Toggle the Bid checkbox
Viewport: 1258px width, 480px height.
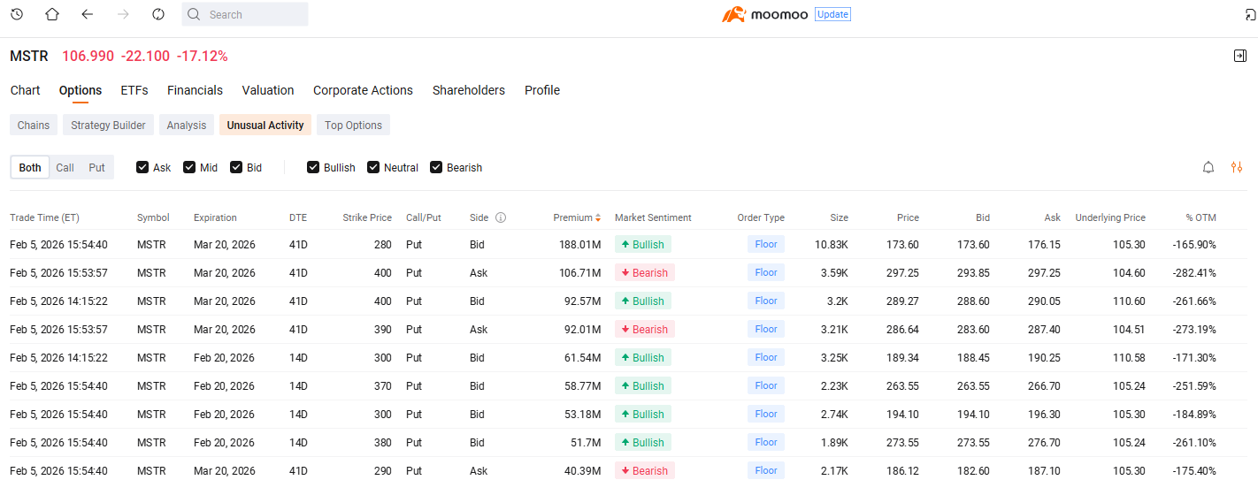coord(236,167)
